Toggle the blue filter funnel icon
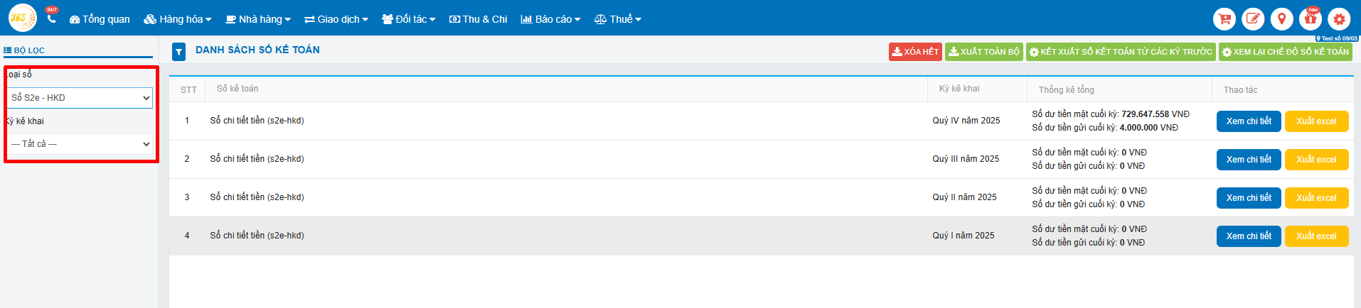The image size is (1361, 308). (179, 51)
